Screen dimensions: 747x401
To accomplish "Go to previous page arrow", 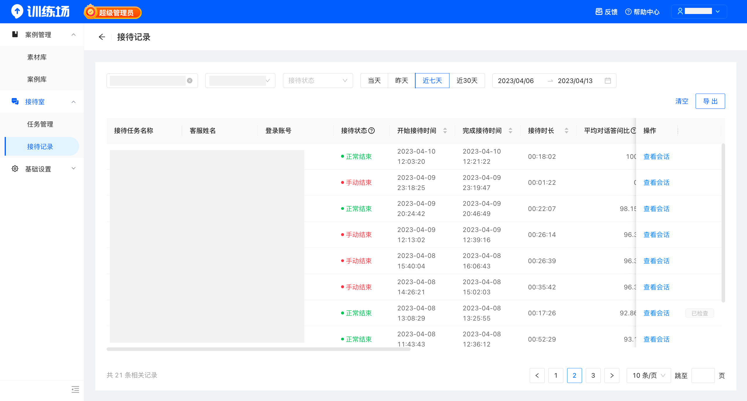I will tap(537, 375).
